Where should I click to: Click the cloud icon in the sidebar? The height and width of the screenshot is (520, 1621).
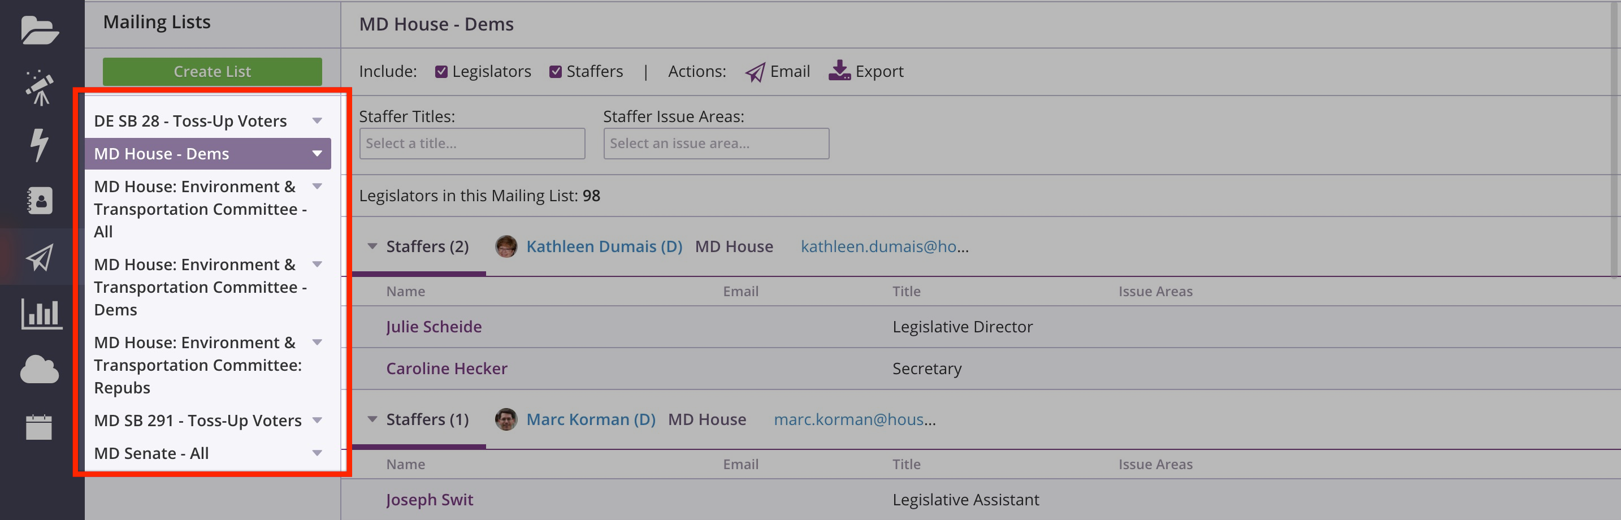tap(40, 370)
